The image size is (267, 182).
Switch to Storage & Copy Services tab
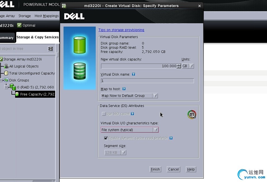38,37
